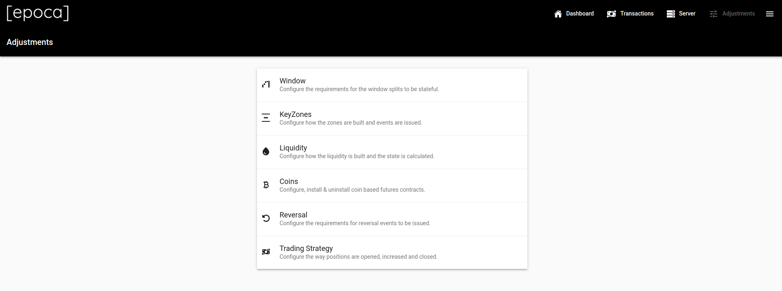Click the Server rack icon
Viewport: 782px width, 291px height.
tap(670, 14)
